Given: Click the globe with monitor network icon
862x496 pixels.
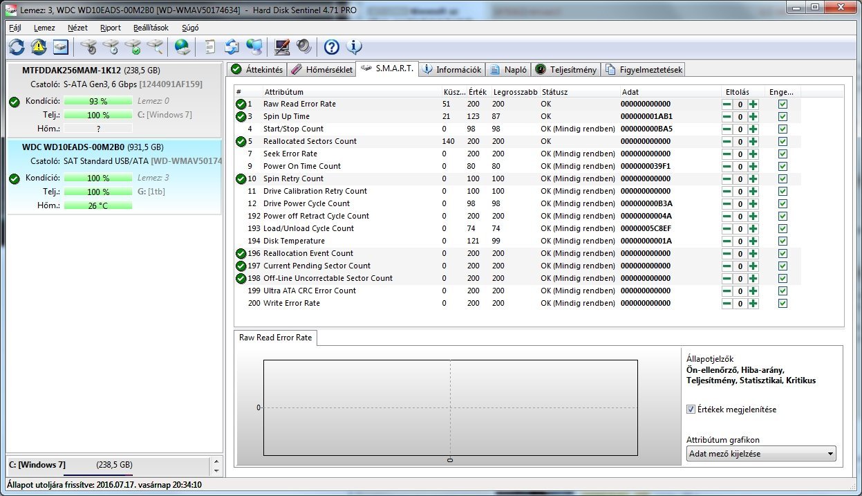Looking at the screenshot, I should [254, 47].
